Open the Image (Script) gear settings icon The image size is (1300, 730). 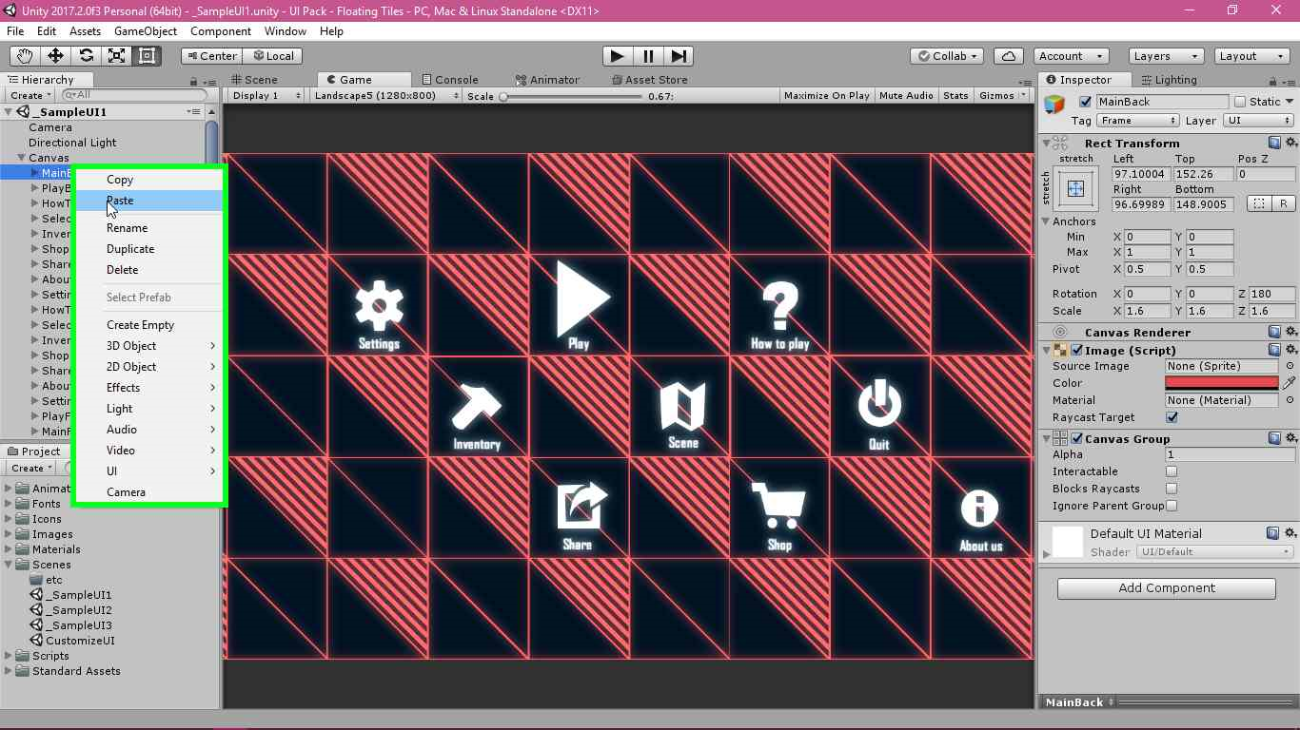[x=1290, y=350]
